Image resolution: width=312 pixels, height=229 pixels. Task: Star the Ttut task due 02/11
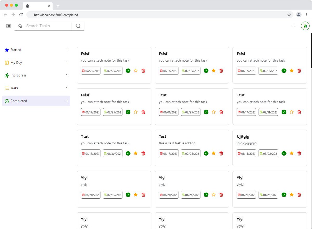(x=292, y=112)
